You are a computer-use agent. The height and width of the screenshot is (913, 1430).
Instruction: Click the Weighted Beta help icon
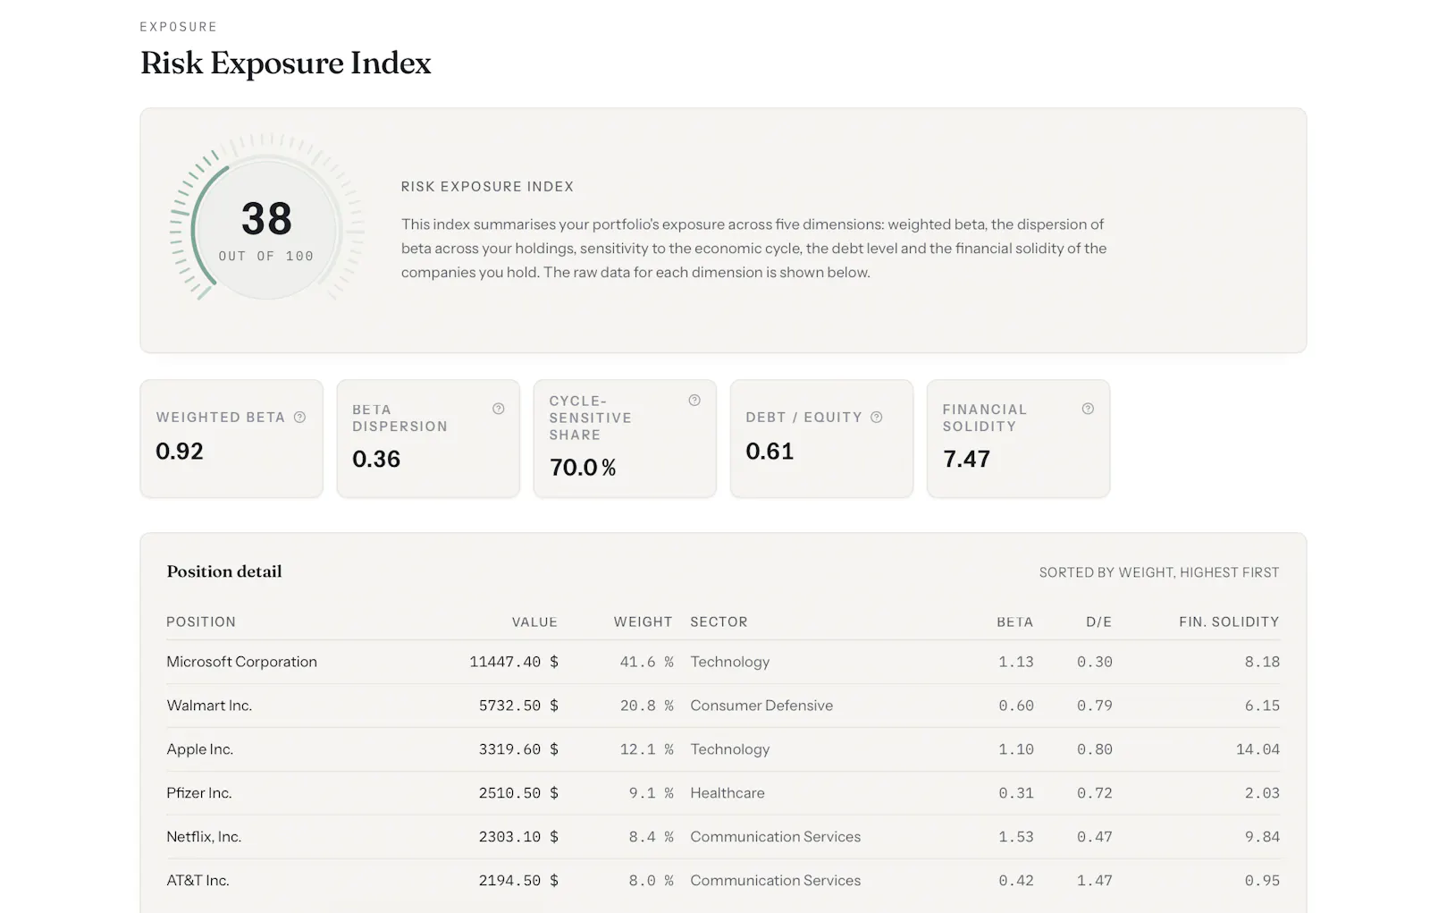point(300,417)
